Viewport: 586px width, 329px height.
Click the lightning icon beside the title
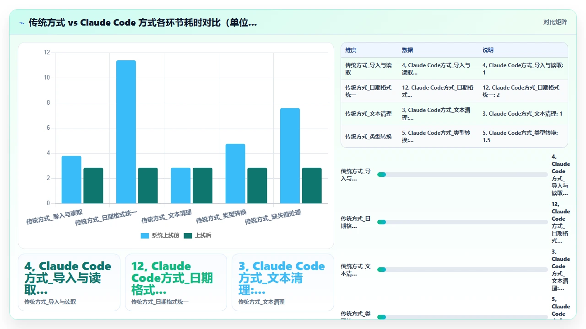tap(22, 23)
